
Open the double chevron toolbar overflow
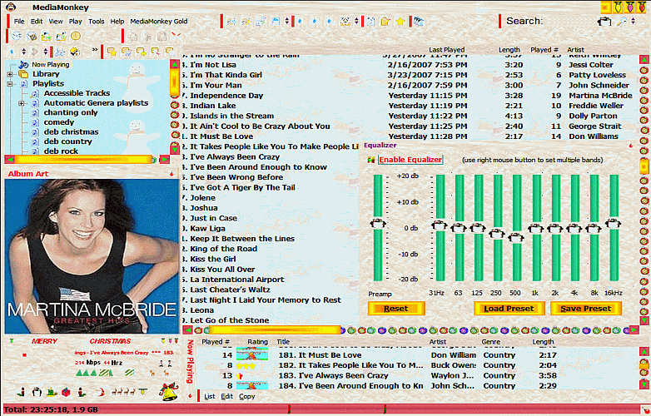pos(95,50)
